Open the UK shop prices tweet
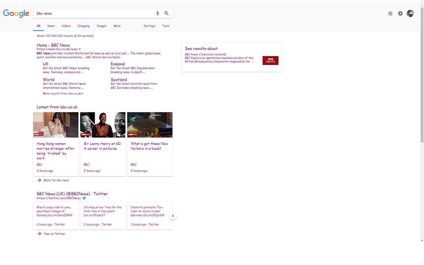424x265 pixels. 103,211
